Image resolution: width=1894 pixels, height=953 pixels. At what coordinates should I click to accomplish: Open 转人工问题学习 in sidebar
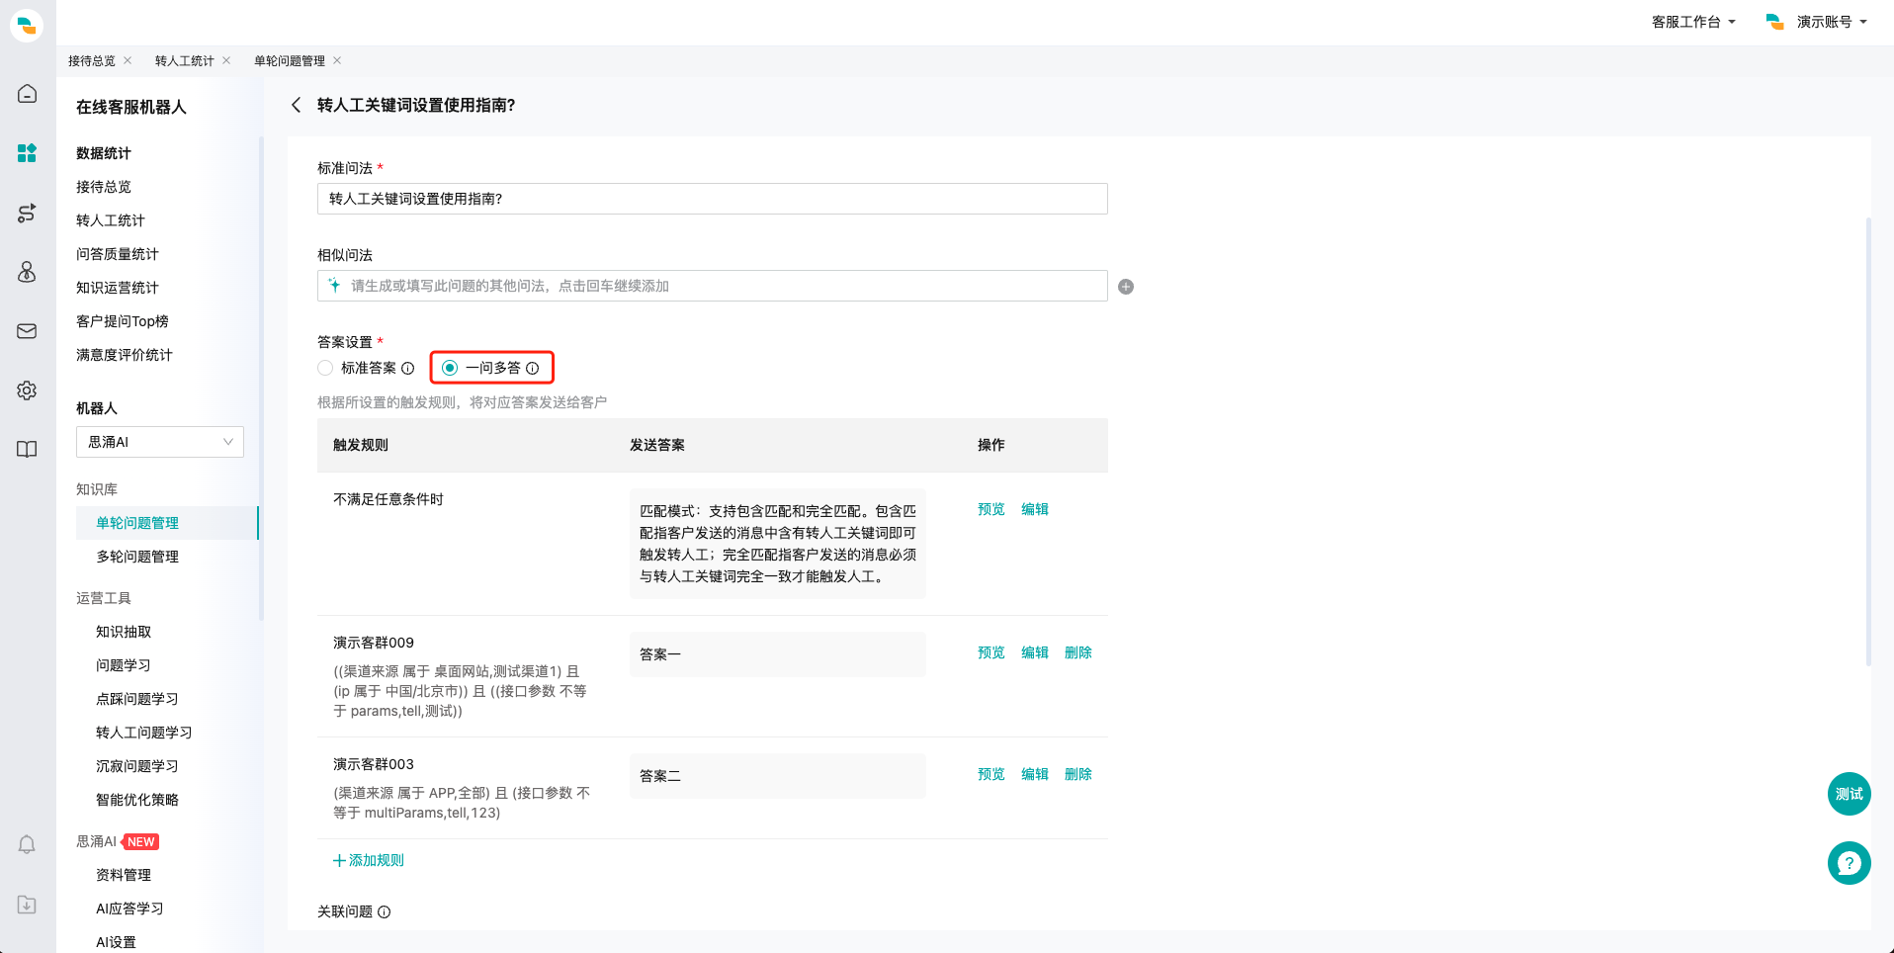pos(144,733)
